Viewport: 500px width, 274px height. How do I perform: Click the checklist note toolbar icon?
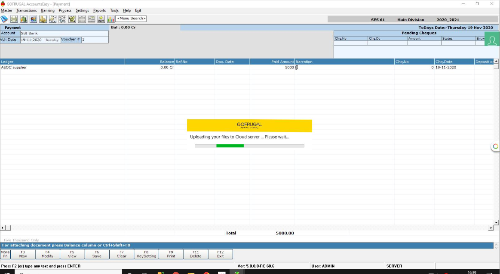click(x=72, y=19)
